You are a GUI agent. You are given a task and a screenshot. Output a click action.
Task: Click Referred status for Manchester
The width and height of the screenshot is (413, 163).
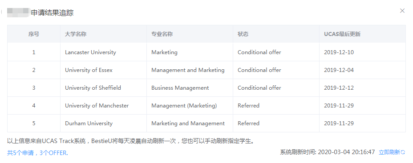[276, 106]
